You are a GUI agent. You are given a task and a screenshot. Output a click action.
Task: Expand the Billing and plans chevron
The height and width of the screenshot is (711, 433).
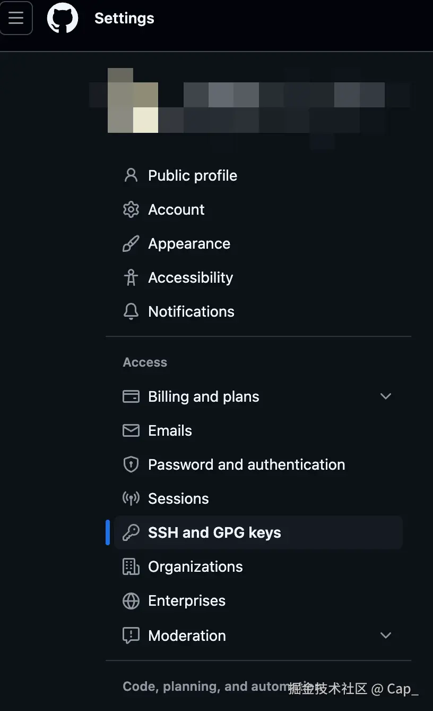(386, 396)
